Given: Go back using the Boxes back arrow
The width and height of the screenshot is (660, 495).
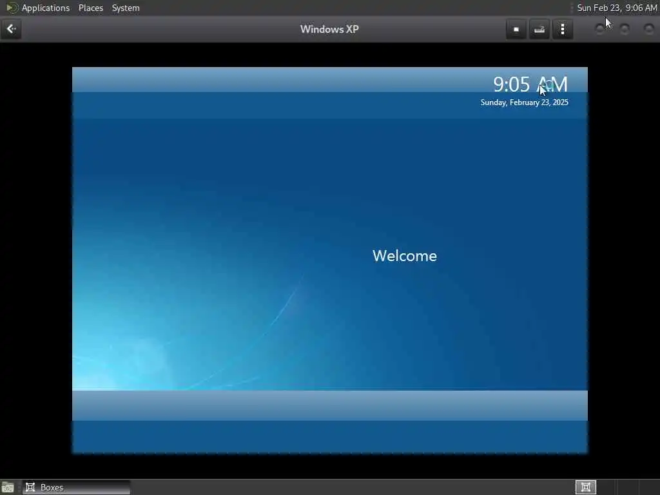Looking at the screenshot, I should [x=11, y=29].
